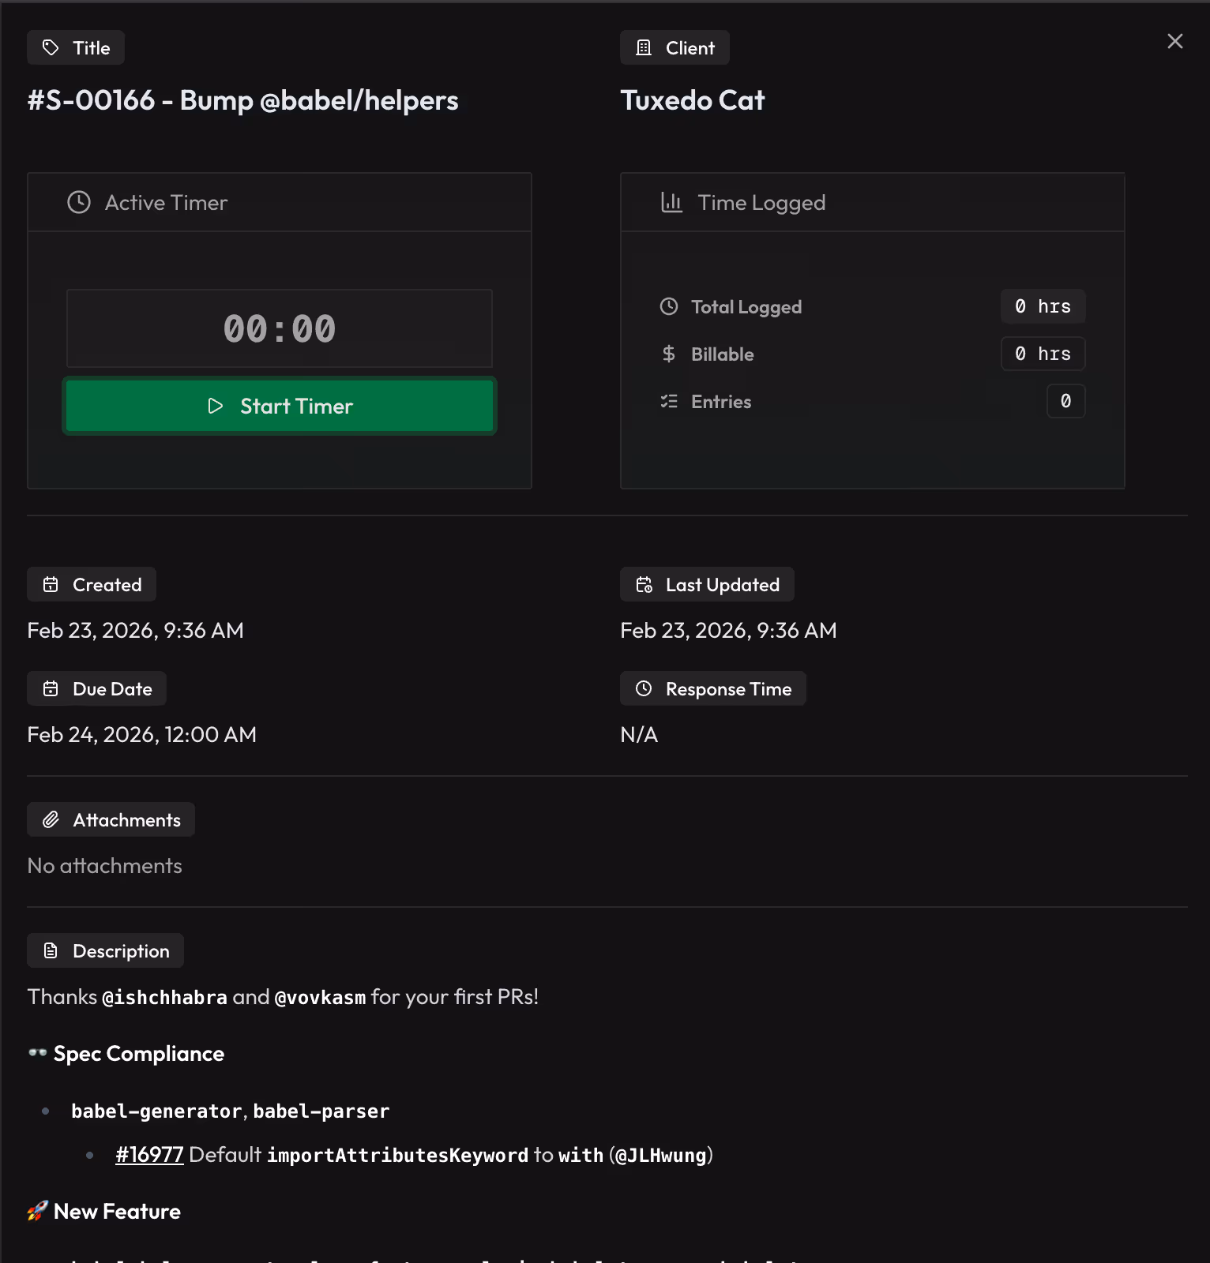
Task: Click the Response Time clock icon
Action: (644, 688)
